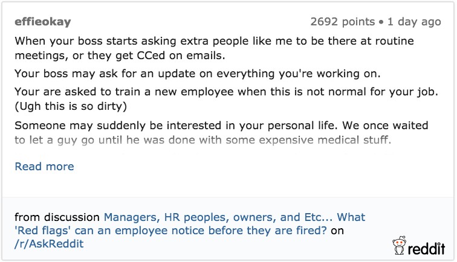
Task: Click the dot separator beside the points
Action: (381, 22)
